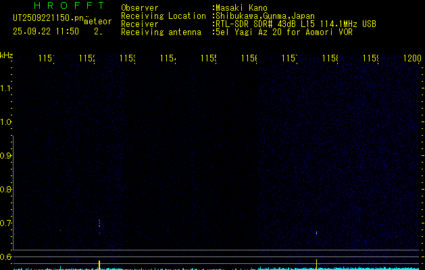The width and height of the screenshot is (425, 270).
Task: Click the 1152 time axis label
Action: [87, 58]
